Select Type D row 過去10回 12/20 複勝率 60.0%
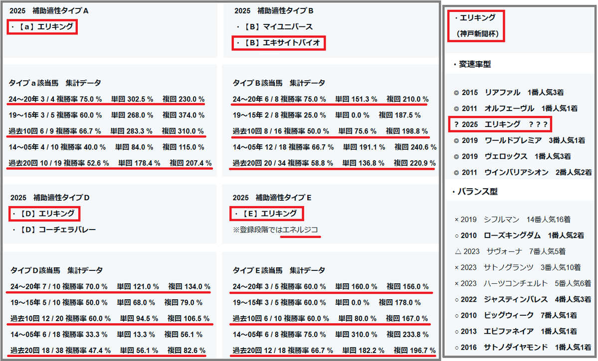Screen dimensions: 598x361 pos(110,318)
